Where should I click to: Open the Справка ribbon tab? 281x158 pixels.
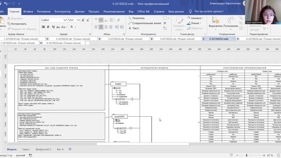click(159, 11)
